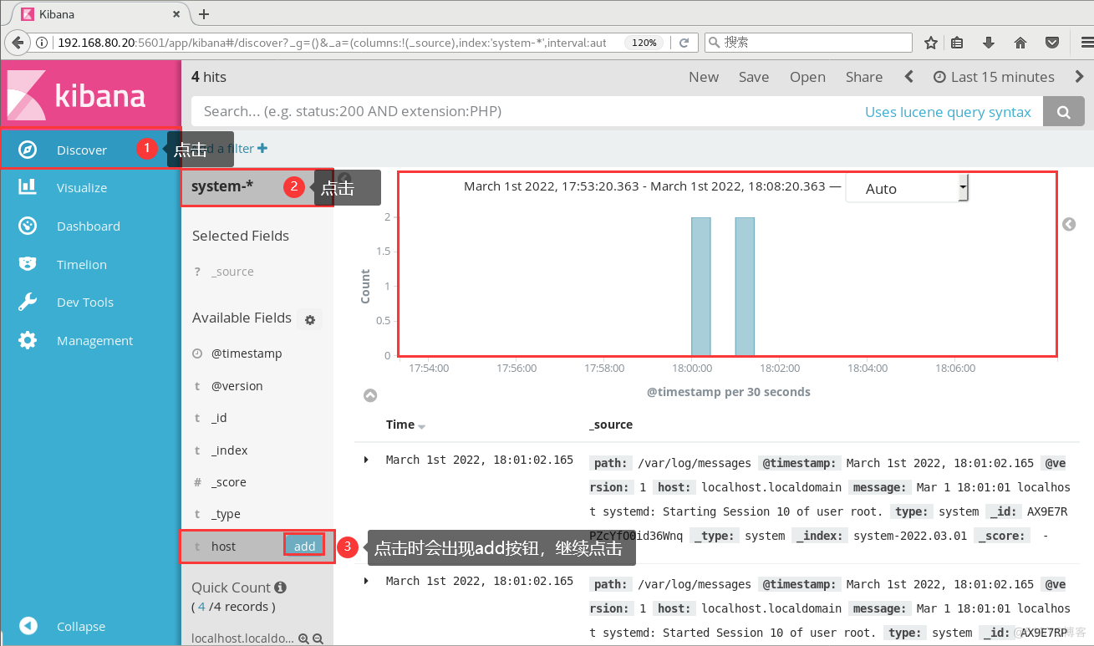
Task: Open the Visualize section
Action: coord(82,188)
